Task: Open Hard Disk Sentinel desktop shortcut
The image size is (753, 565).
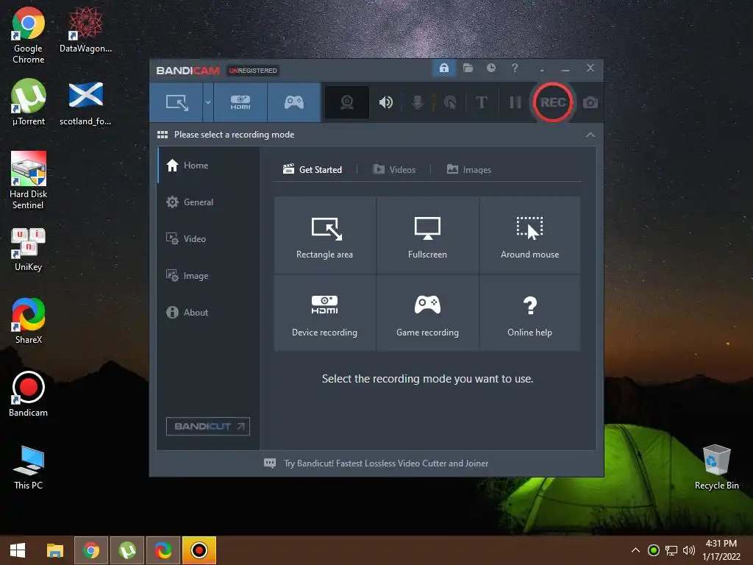Action: pyautogui.click(x=29, y=181)
